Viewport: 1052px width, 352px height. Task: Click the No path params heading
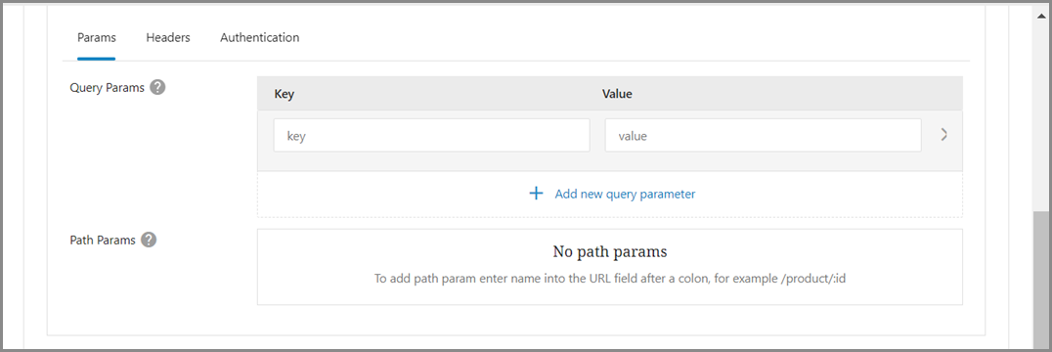[x=610, y=252]
